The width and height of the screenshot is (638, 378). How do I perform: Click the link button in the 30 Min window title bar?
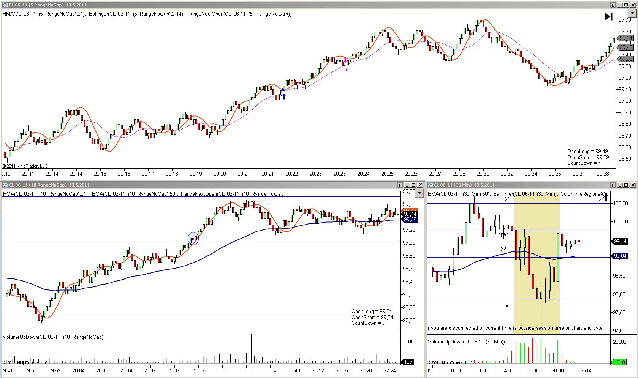(613, 185)
